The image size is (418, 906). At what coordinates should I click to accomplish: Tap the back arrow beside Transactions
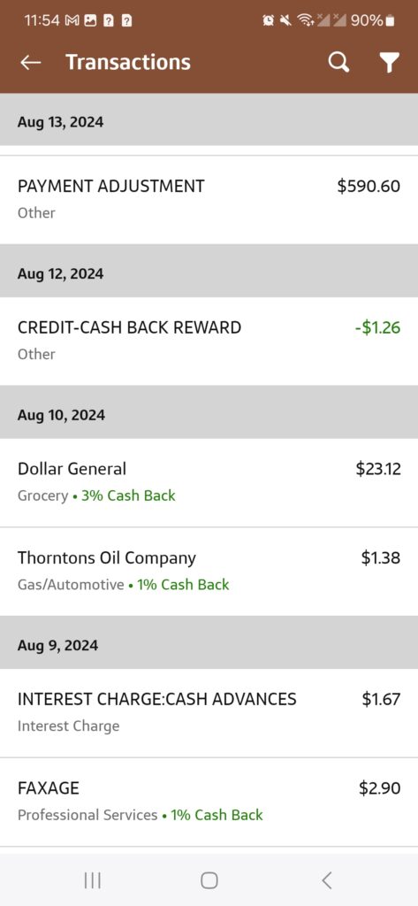(x=31, y=63)
